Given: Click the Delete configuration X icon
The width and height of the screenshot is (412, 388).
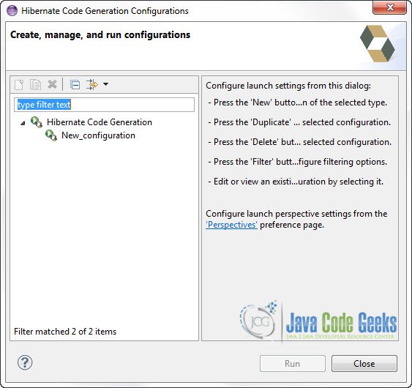Looking at the screenshot, I should coord(52,85).
